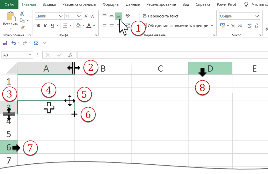Toggle underline formatting (Ч)
Image resolution: width=268 pixels, height=174 pixels.
click(x=52, y=26)
